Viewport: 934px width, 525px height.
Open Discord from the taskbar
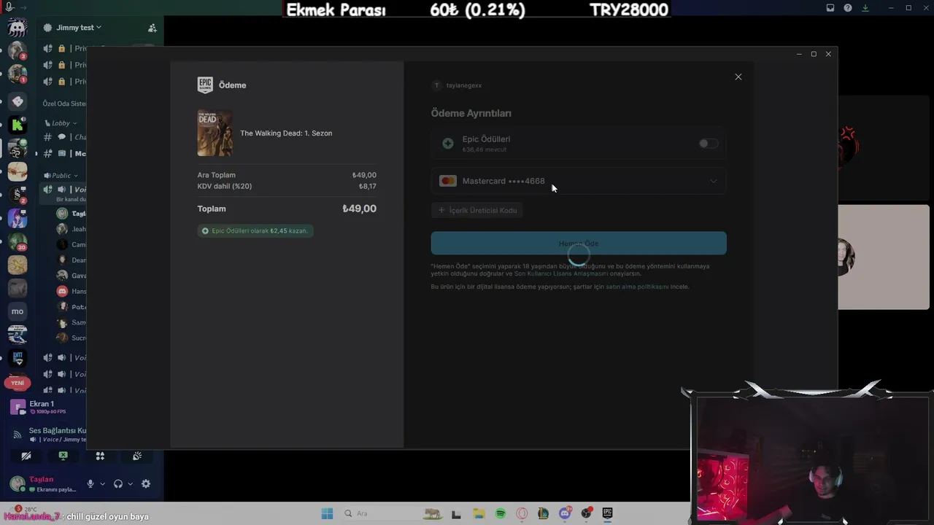565,513
